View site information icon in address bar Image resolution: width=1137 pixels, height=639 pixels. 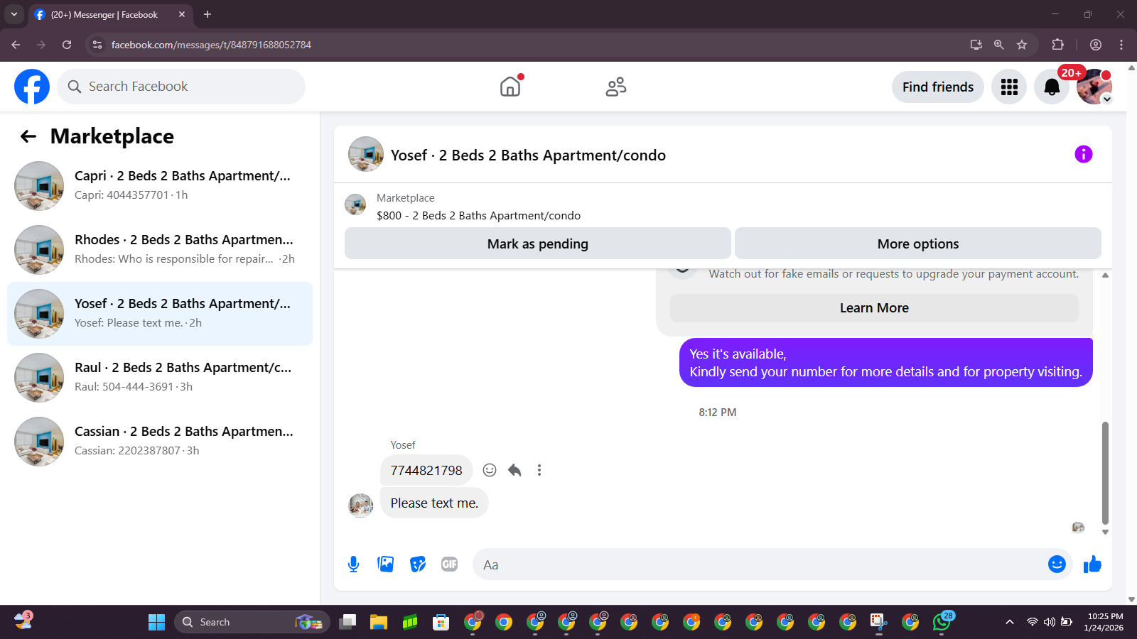[x=97, y=45]
